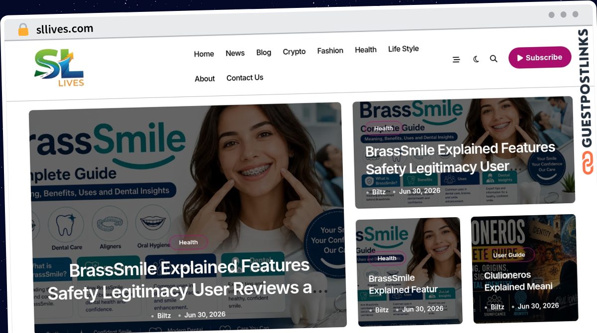Click the padlock icon in address bar
This screenshot has height=333, width=597.
23,30
